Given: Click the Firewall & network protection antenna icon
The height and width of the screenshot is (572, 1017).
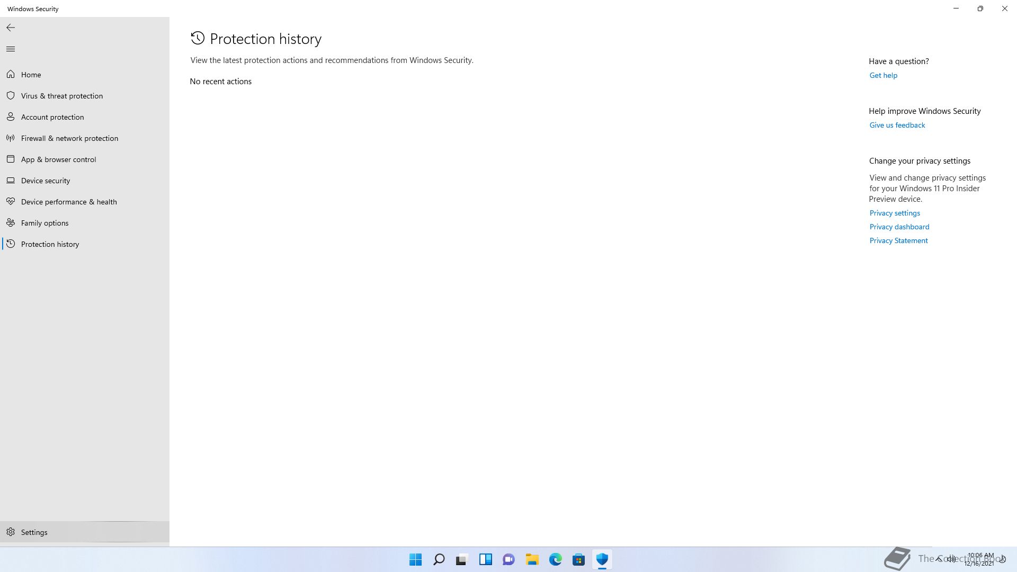Looking at the screenshot, I should pos(11,138).
